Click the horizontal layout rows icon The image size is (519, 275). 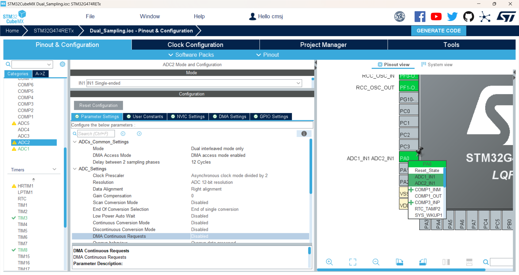tap(469, 262)
